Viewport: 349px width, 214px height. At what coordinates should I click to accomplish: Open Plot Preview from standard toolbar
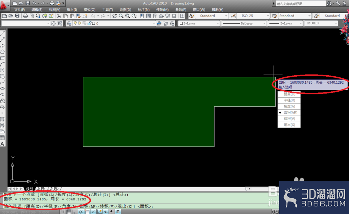(32, 16)
